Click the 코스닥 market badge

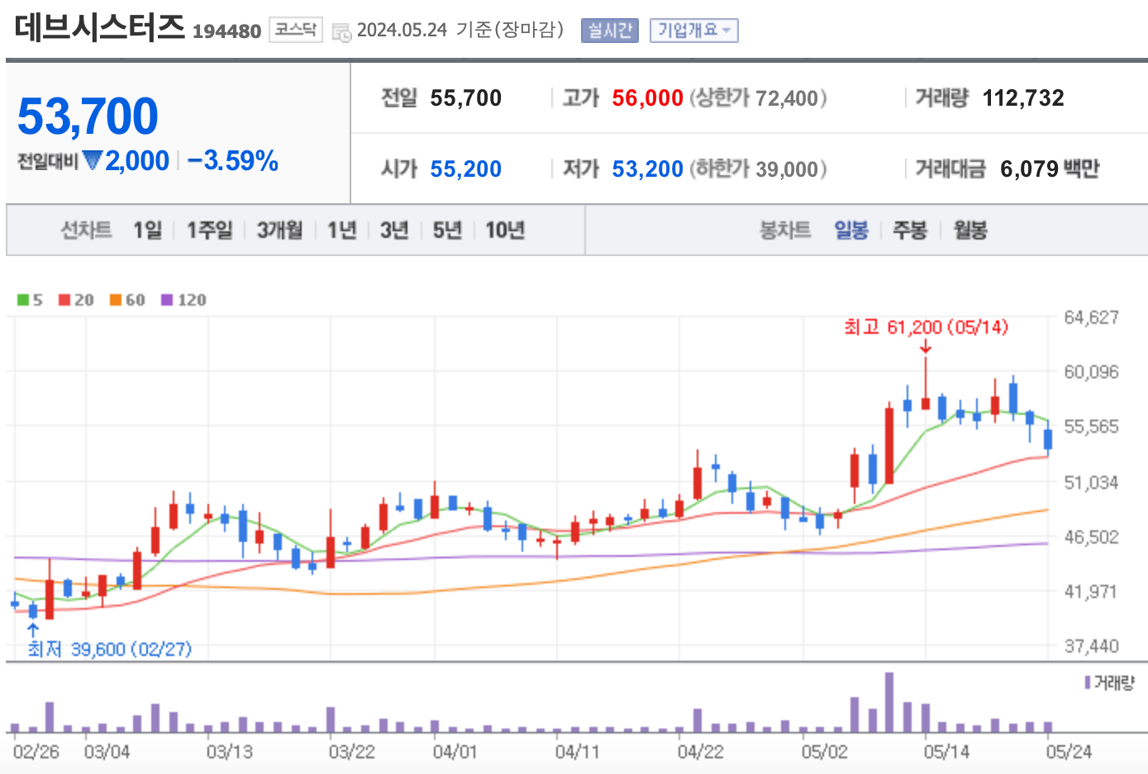coord(295,30)
